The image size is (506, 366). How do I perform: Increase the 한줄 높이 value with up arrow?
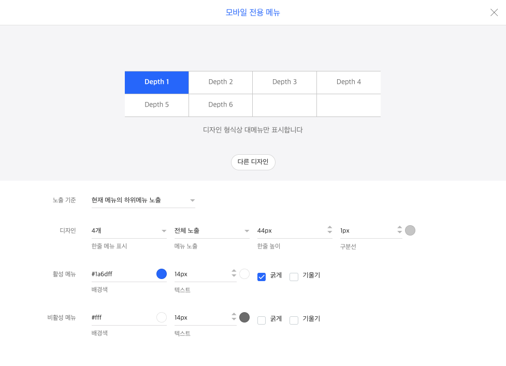(329, 227)
